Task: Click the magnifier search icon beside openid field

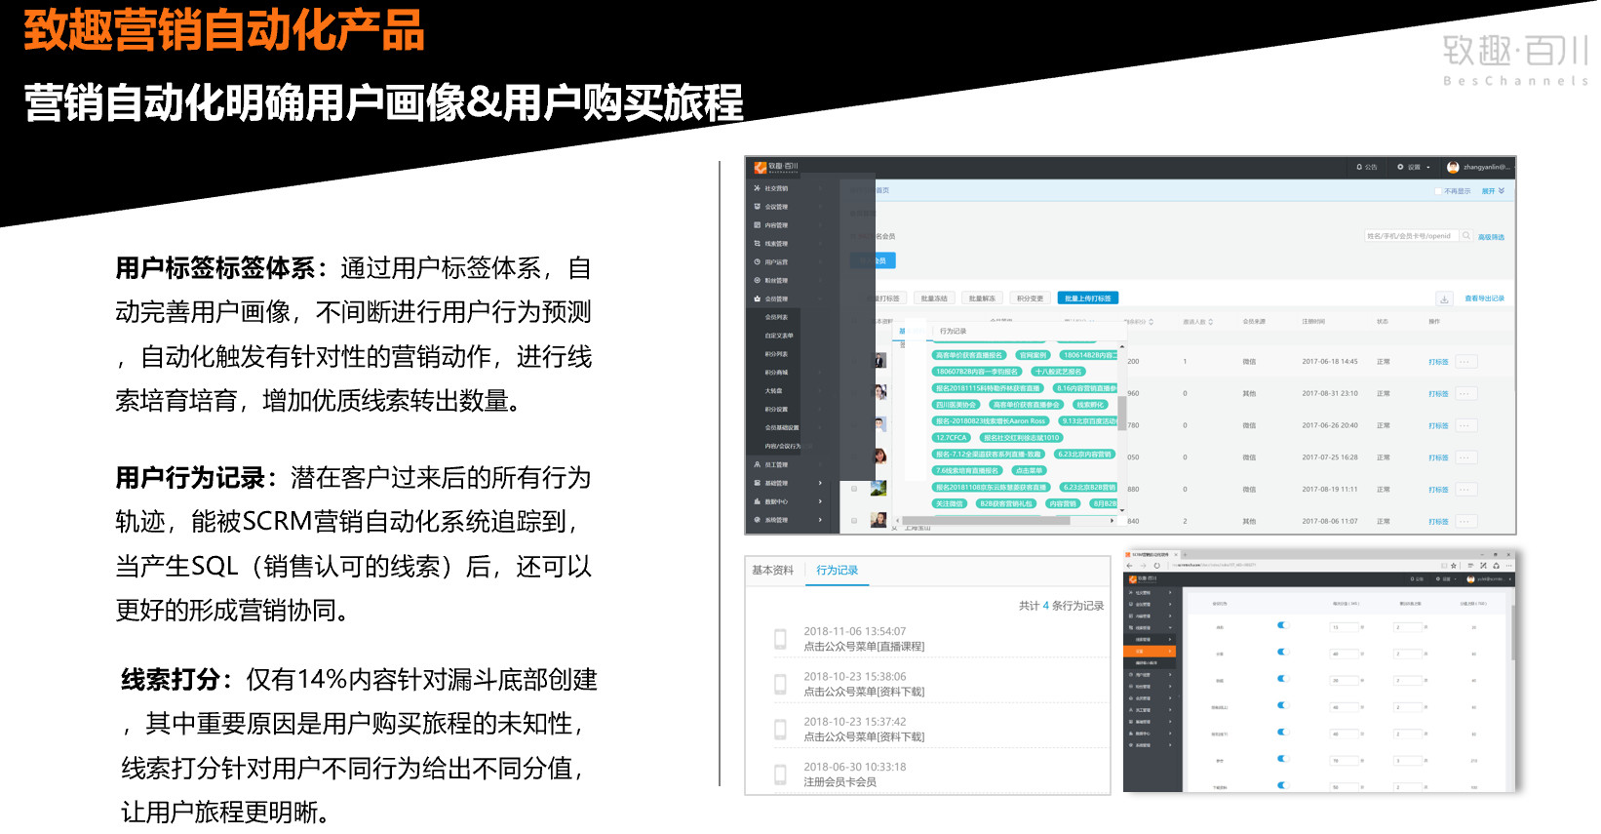Action: 1465,236
